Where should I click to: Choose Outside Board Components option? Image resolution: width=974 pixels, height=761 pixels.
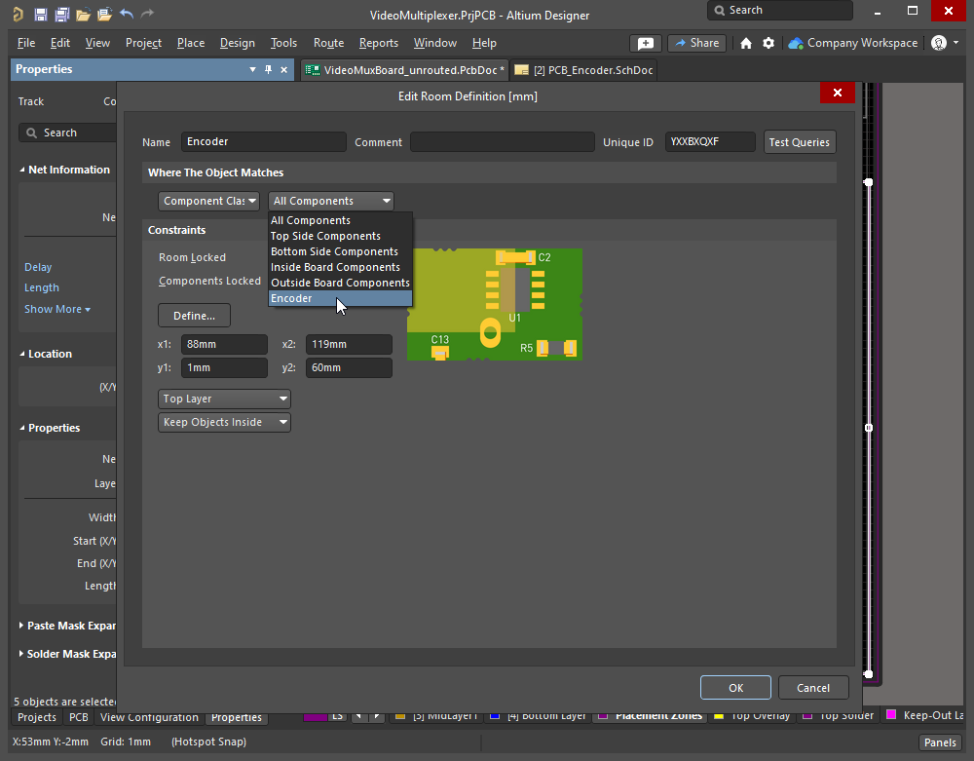coord(340,283)
